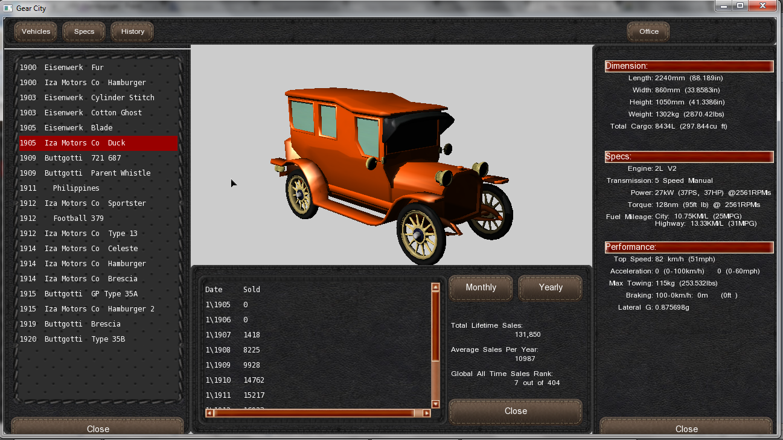Click the horizontal scrollbar right arrow
783x440 pixels.
tap(426, 413)
